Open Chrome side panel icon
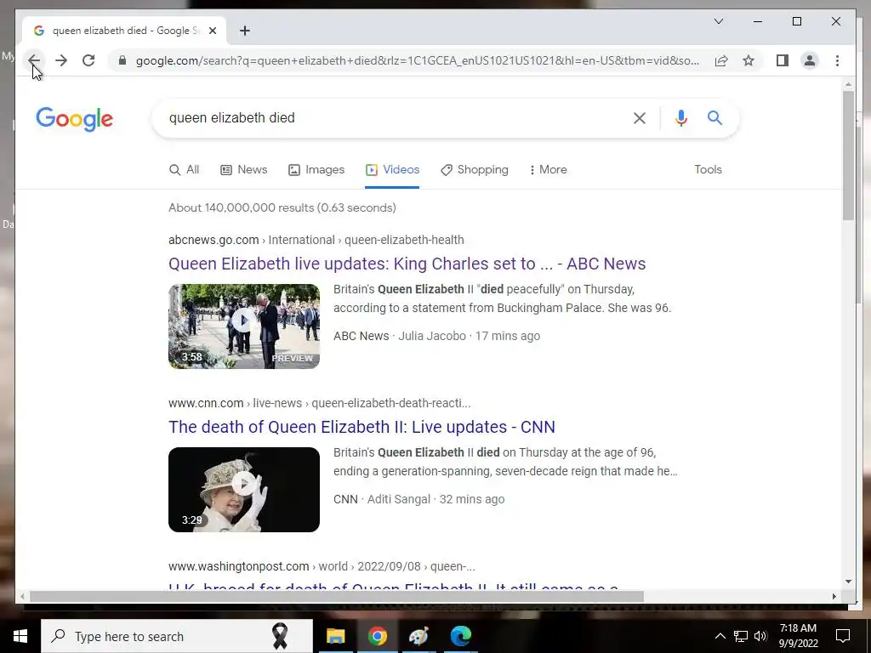The height and width of the screenshot is (653, 871). click(783, 60)
